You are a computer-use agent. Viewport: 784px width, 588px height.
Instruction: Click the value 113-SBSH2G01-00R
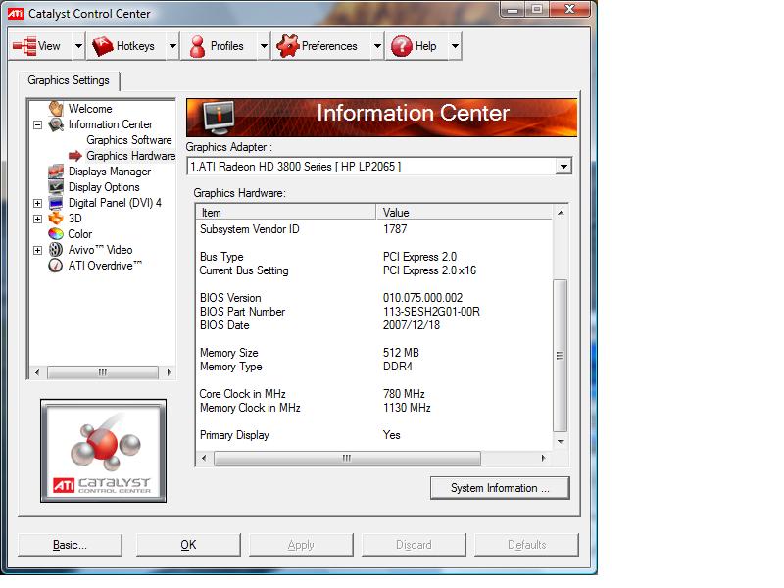pyautogui.click(x=431, y=312)
